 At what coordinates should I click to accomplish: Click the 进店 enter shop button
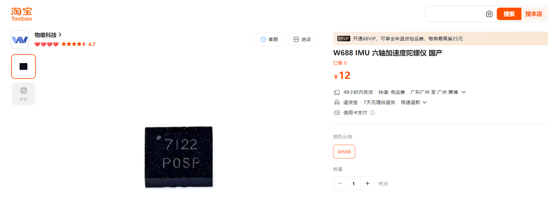(302, 39)
